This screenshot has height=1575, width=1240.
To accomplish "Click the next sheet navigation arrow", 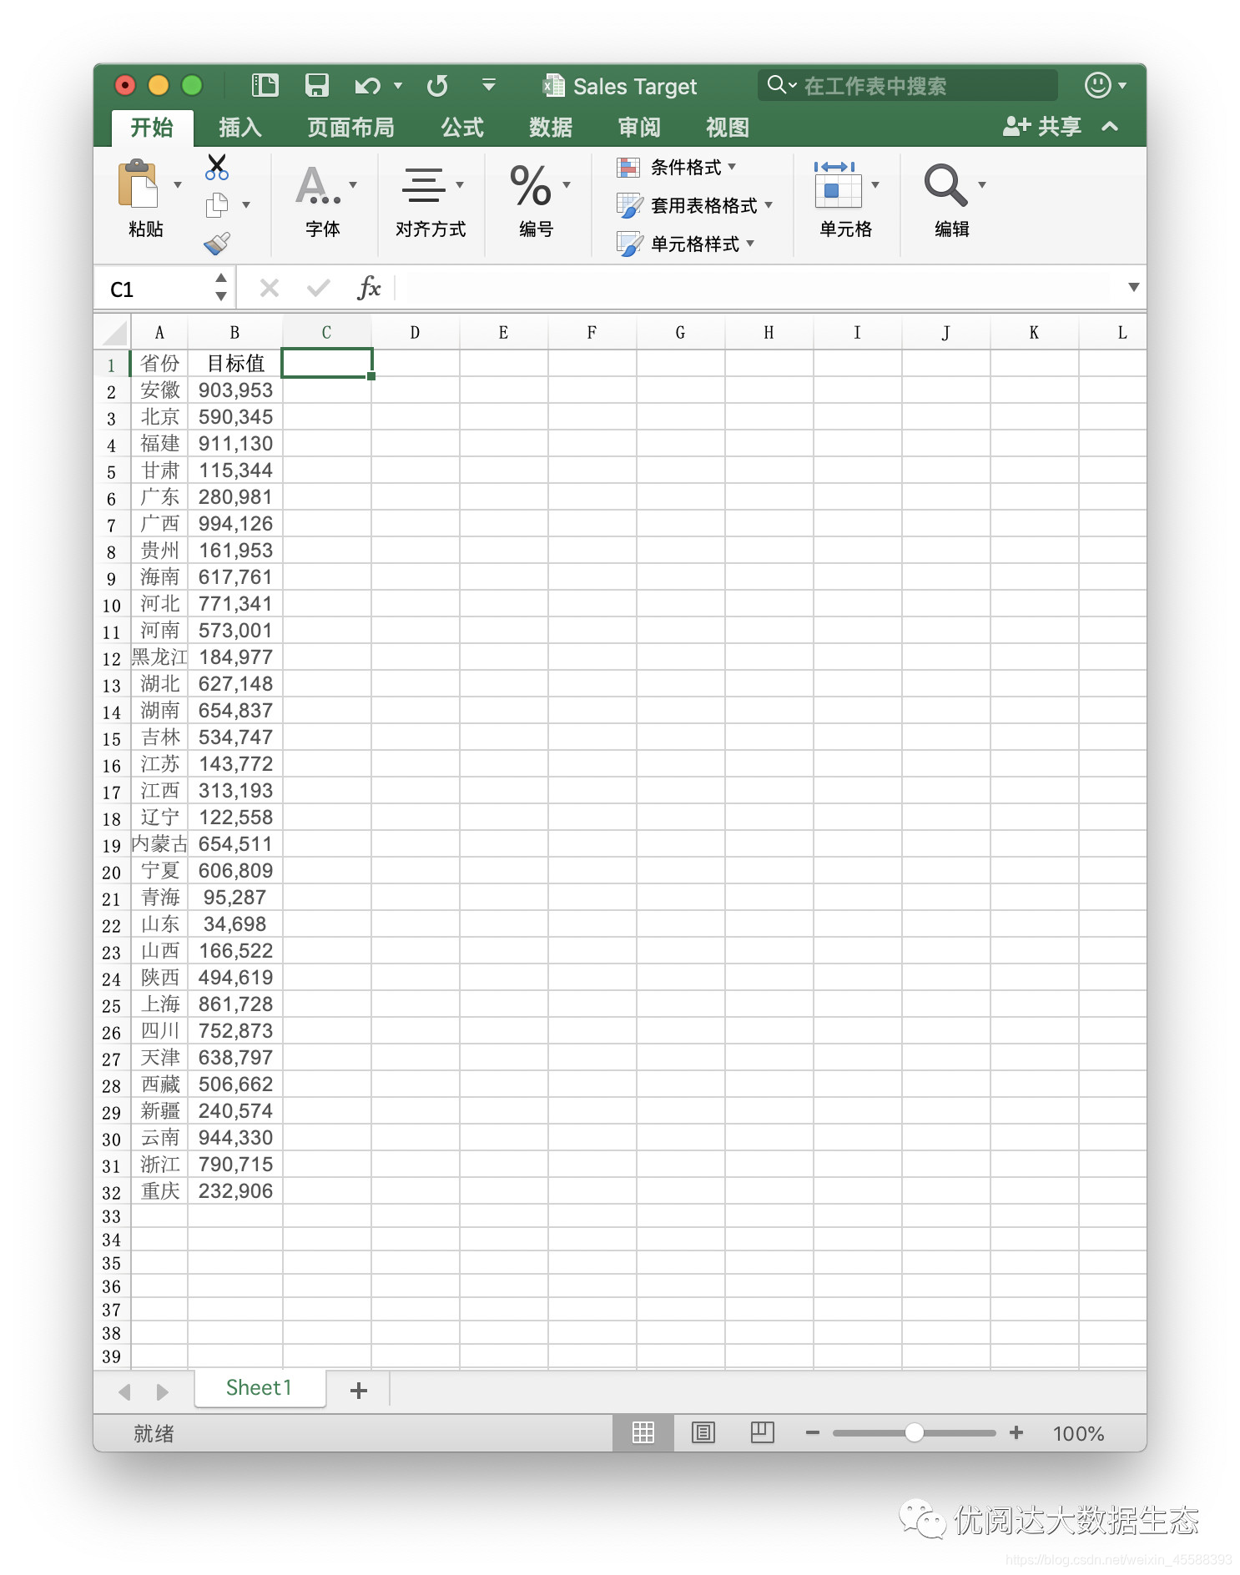I will (x=163, y=1391).
